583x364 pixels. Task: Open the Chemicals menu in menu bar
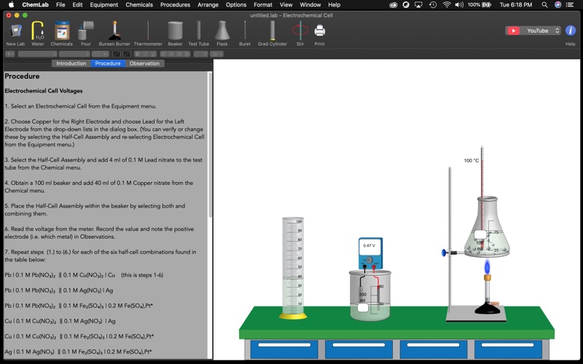click(139, 5)
